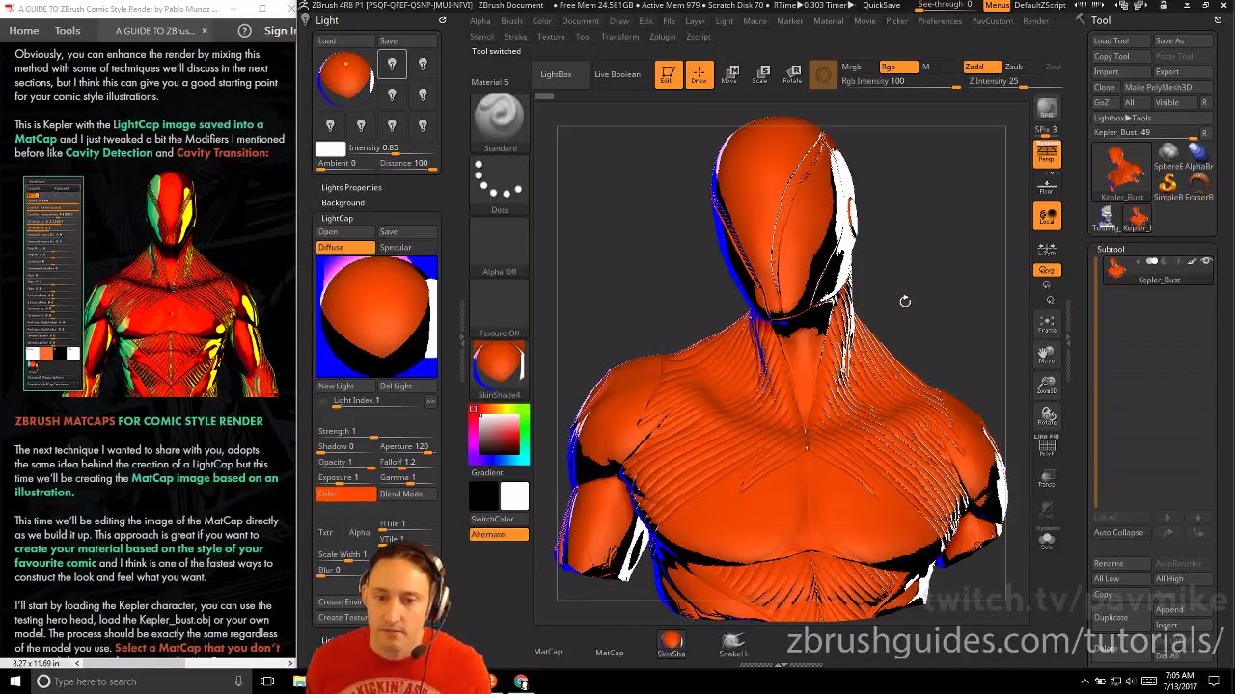The width and height of the screenshot is (1235, 694).
Task: Click the Load Tool button
Action: click(x=1120, y=41)
